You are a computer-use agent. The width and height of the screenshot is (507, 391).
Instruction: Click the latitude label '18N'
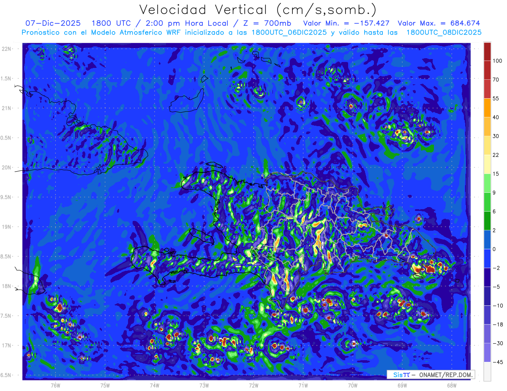[x=6, y=286]
